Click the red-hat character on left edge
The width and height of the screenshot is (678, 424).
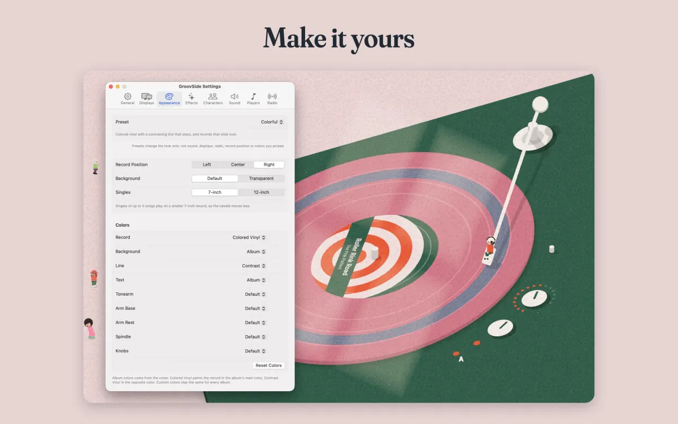(94, 278)
